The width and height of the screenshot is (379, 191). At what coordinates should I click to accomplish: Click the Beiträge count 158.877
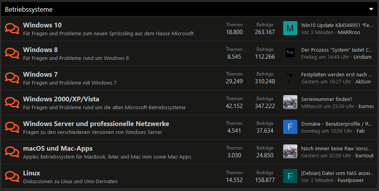click(x=265, y=180)
